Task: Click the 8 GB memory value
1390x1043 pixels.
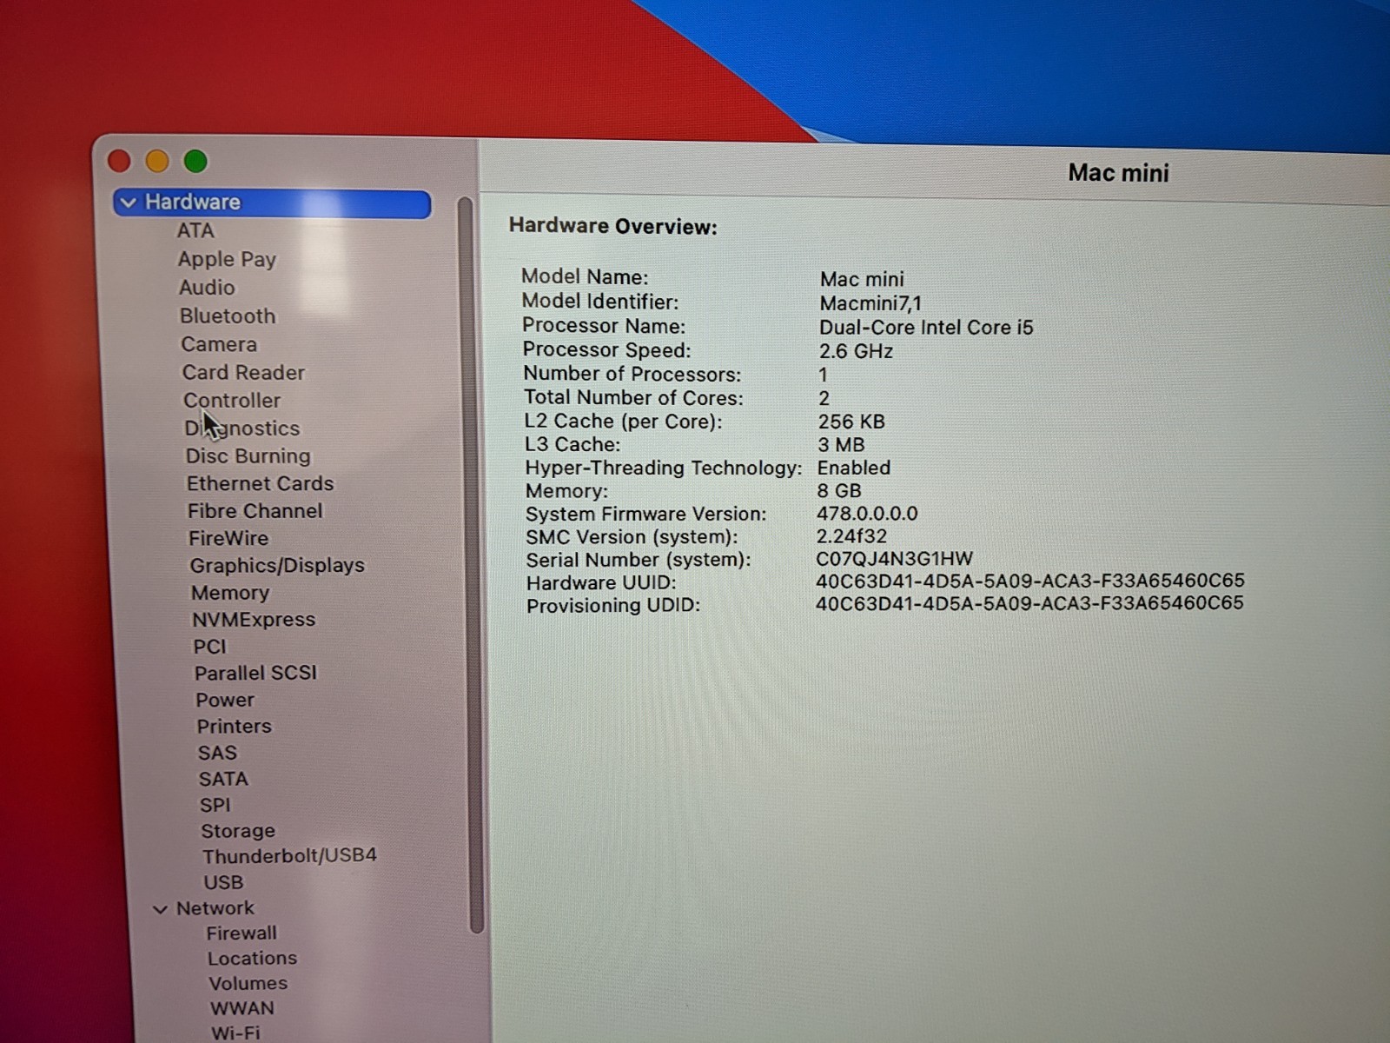Action: tap(839, 491)
